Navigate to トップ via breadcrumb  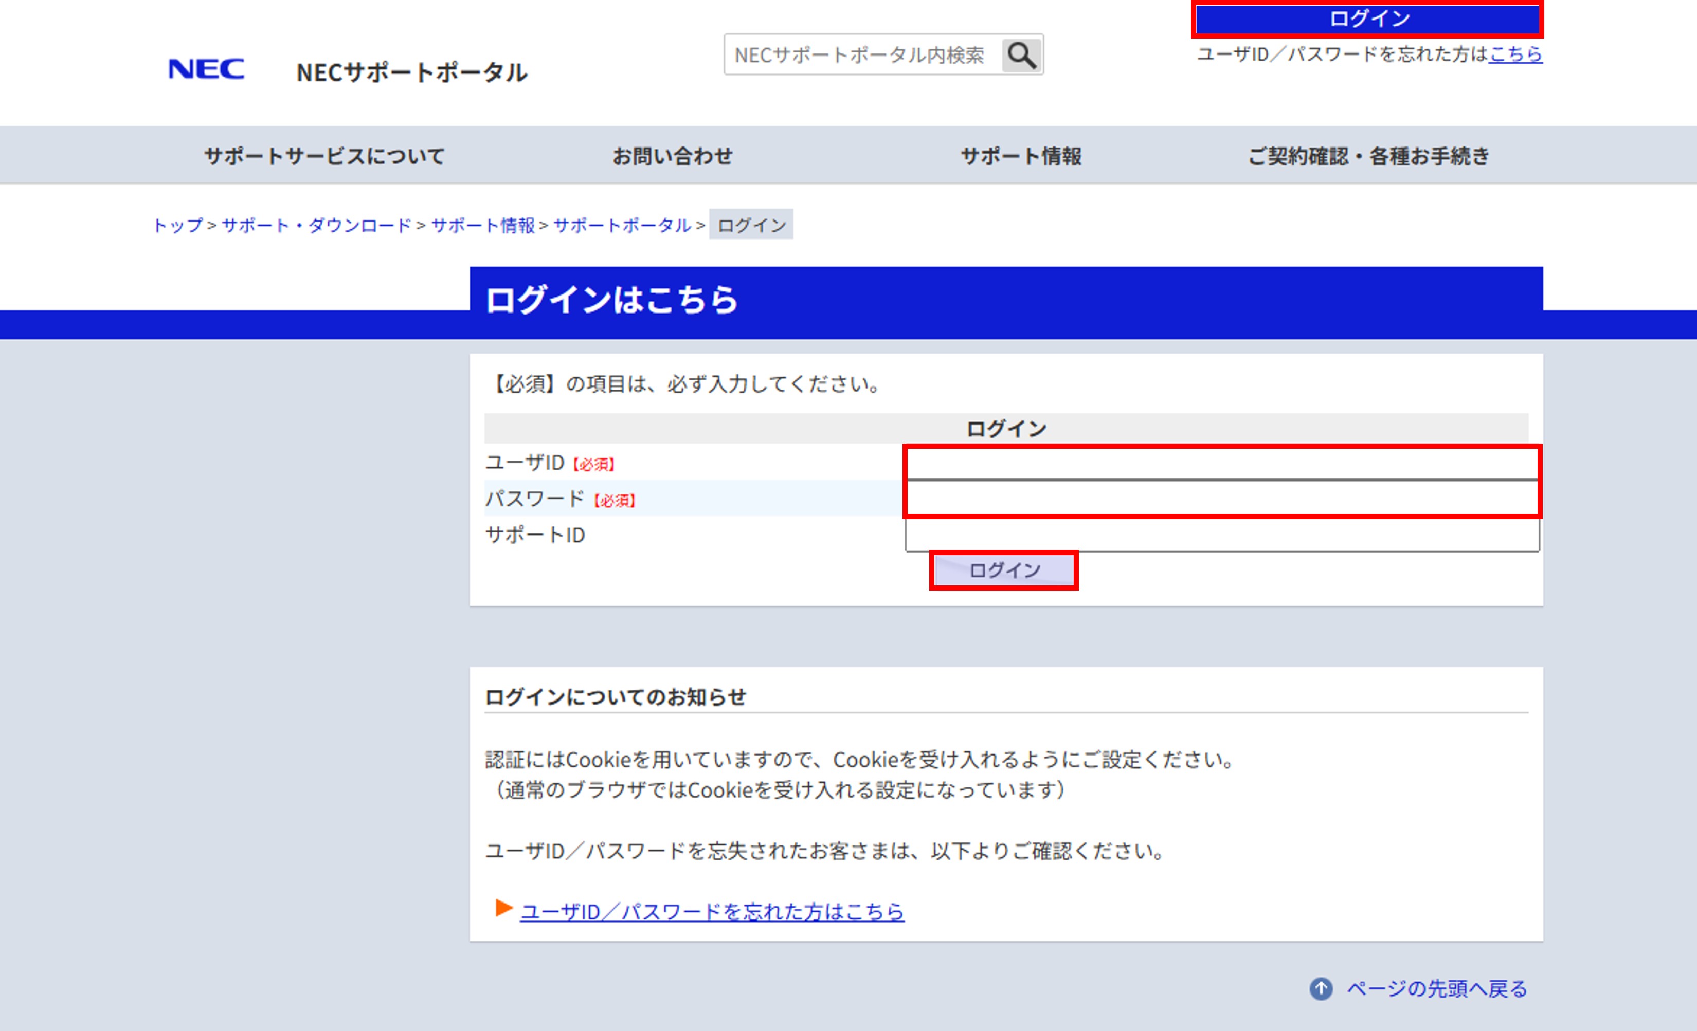coord(178,225)
